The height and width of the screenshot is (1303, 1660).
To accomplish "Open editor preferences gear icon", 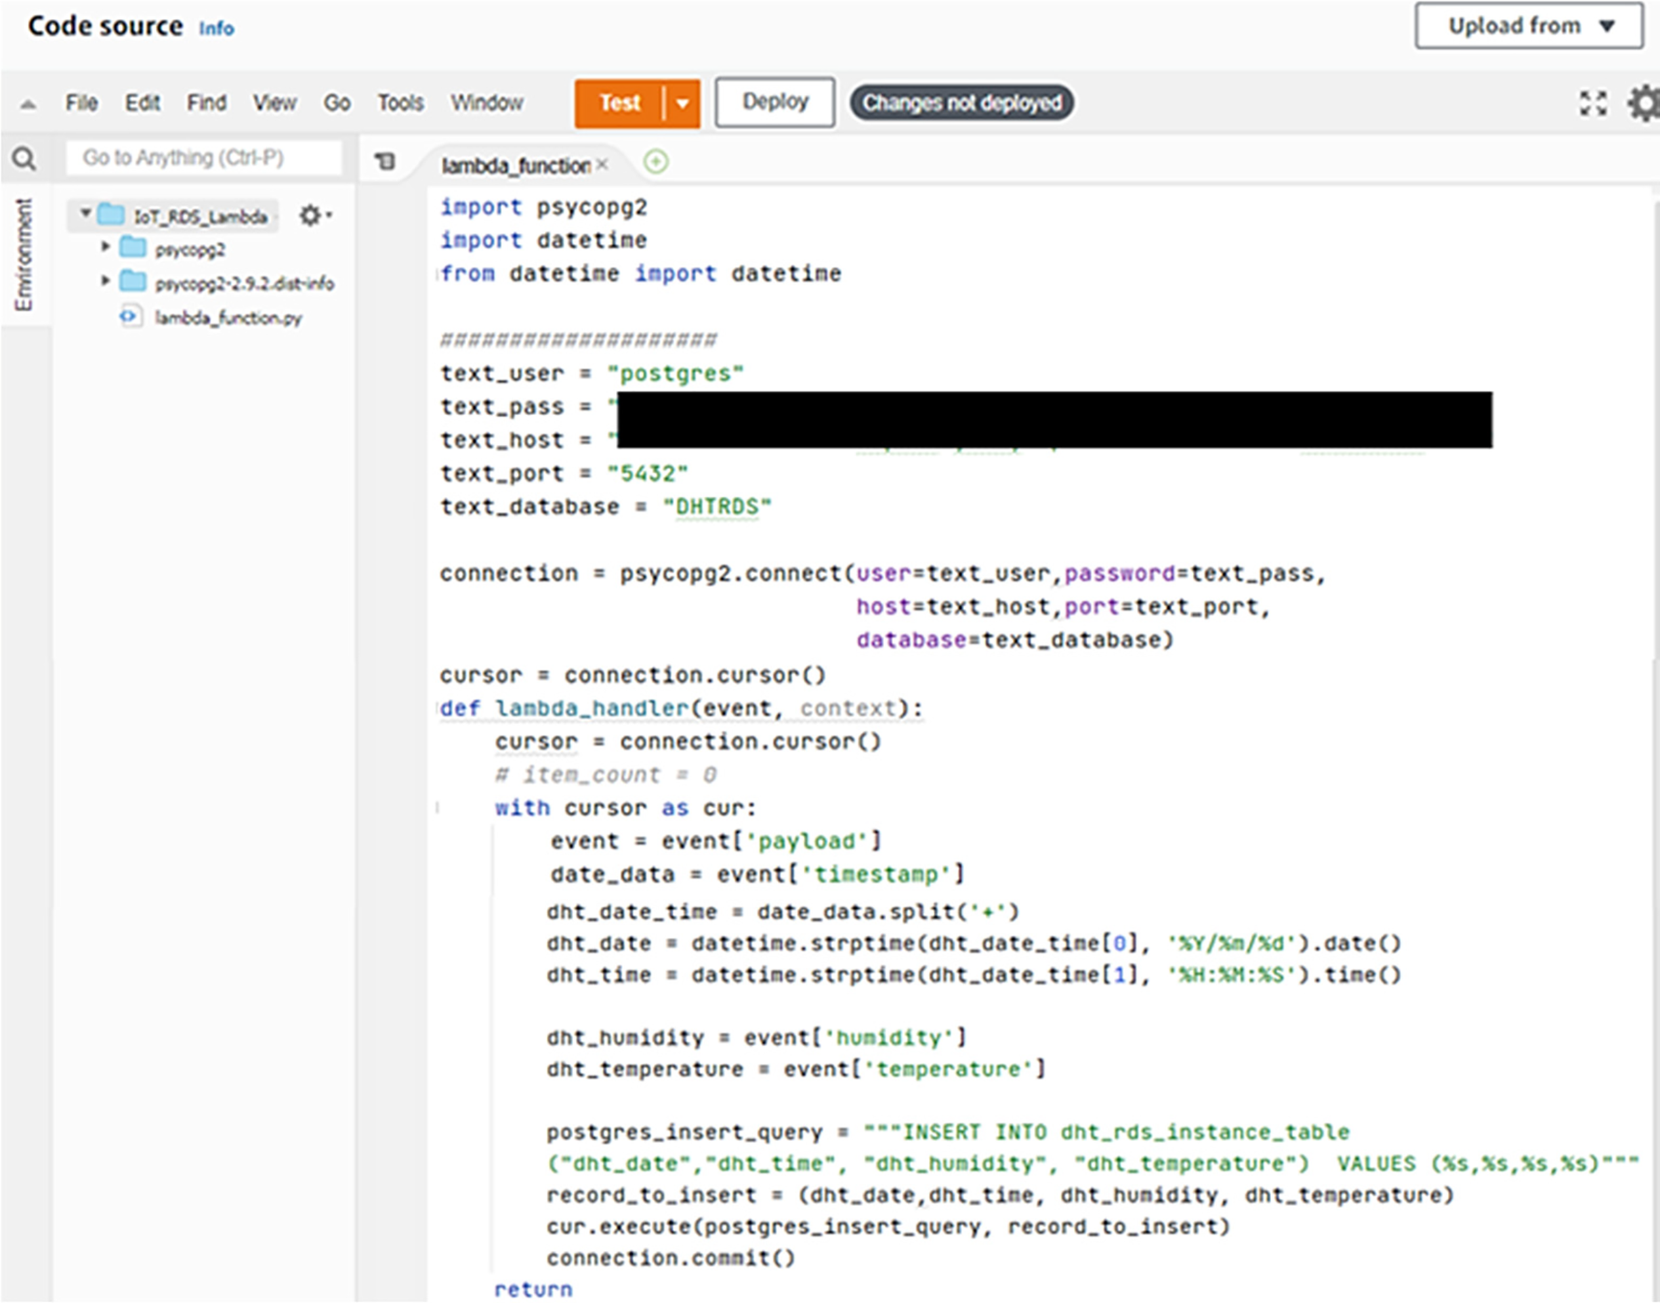I will tap(1644, 103).
